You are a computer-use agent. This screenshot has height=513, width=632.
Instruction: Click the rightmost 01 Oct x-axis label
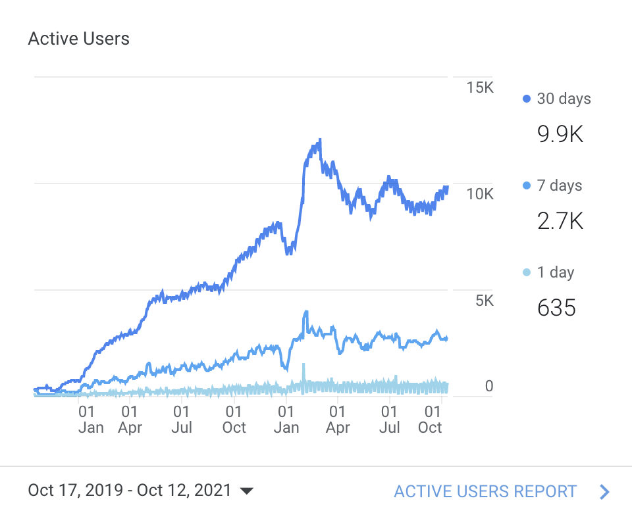[x=432, y=420]
